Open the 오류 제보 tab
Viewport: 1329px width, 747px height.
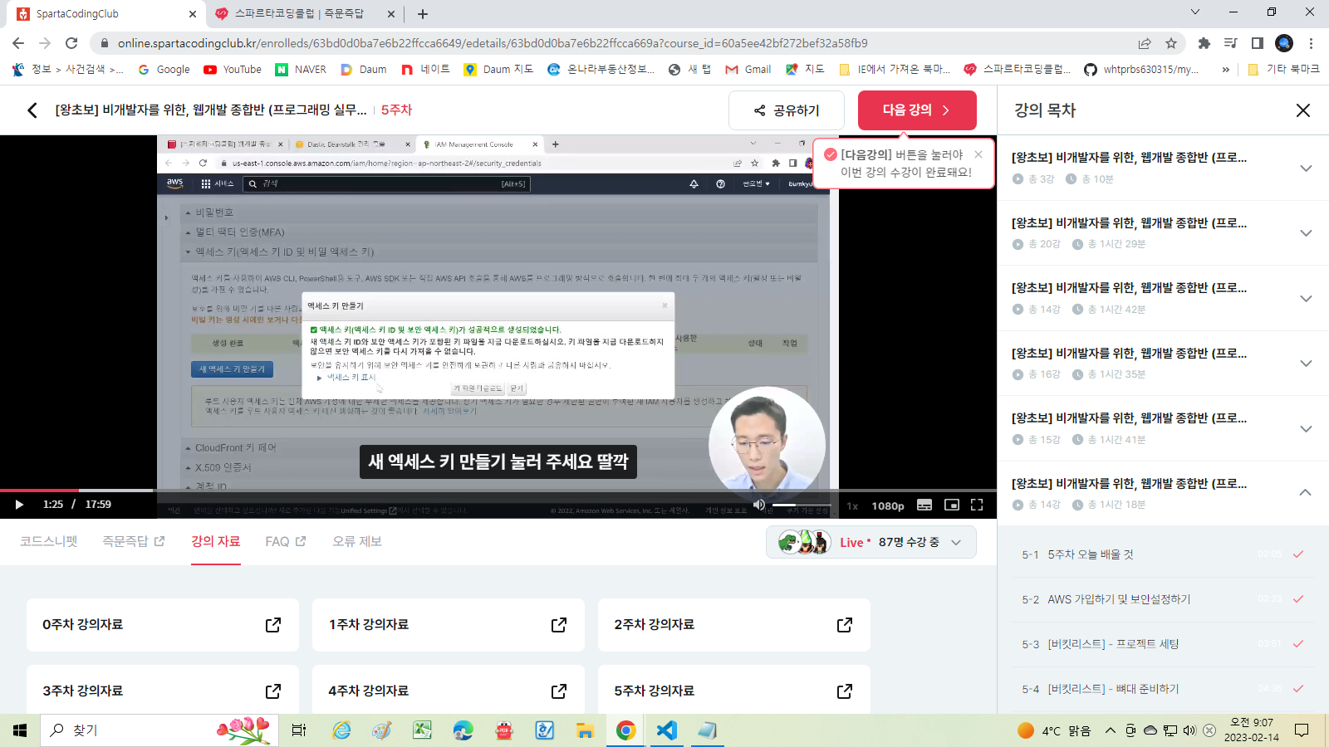click(357, 541)
